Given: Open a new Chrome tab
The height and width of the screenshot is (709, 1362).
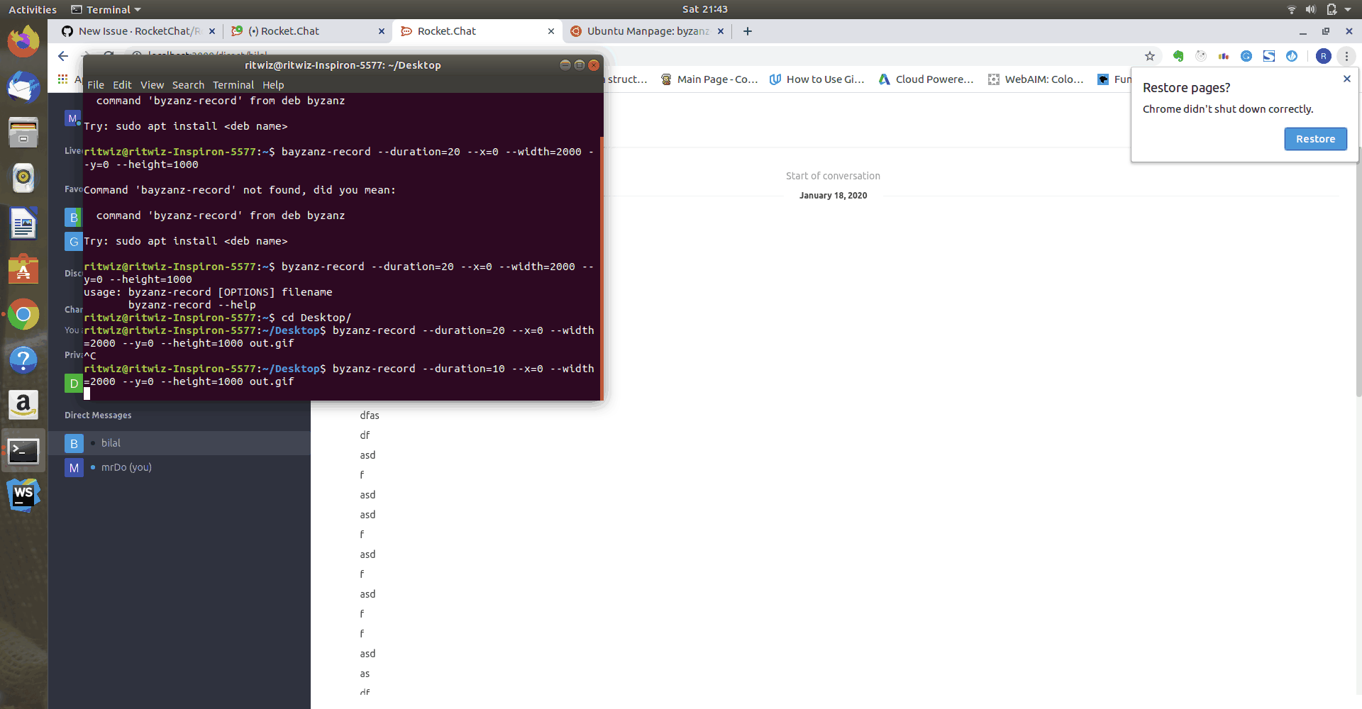Looking at the screenshot, I should coord(748,31).
